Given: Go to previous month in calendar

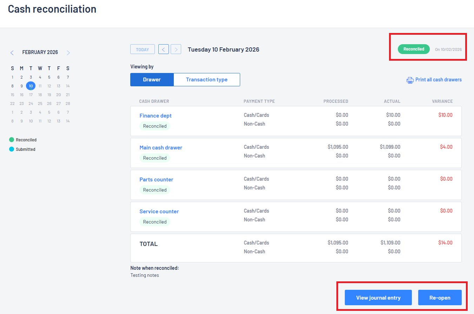Looking at the screenshot, I should coord(12,53).
